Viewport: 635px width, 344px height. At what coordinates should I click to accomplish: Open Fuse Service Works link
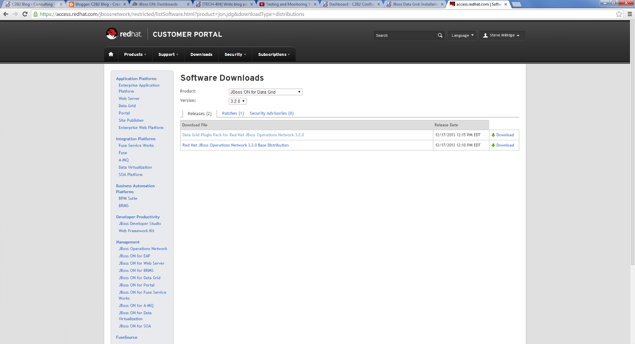pos(136,146)
